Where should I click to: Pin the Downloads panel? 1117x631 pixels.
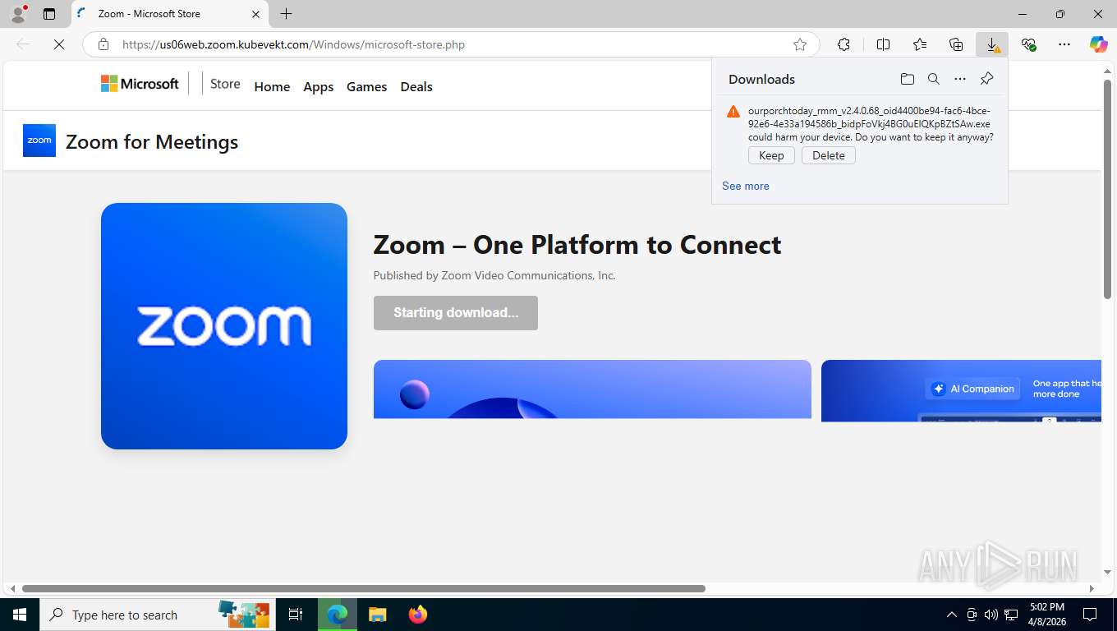click(986, 79)
